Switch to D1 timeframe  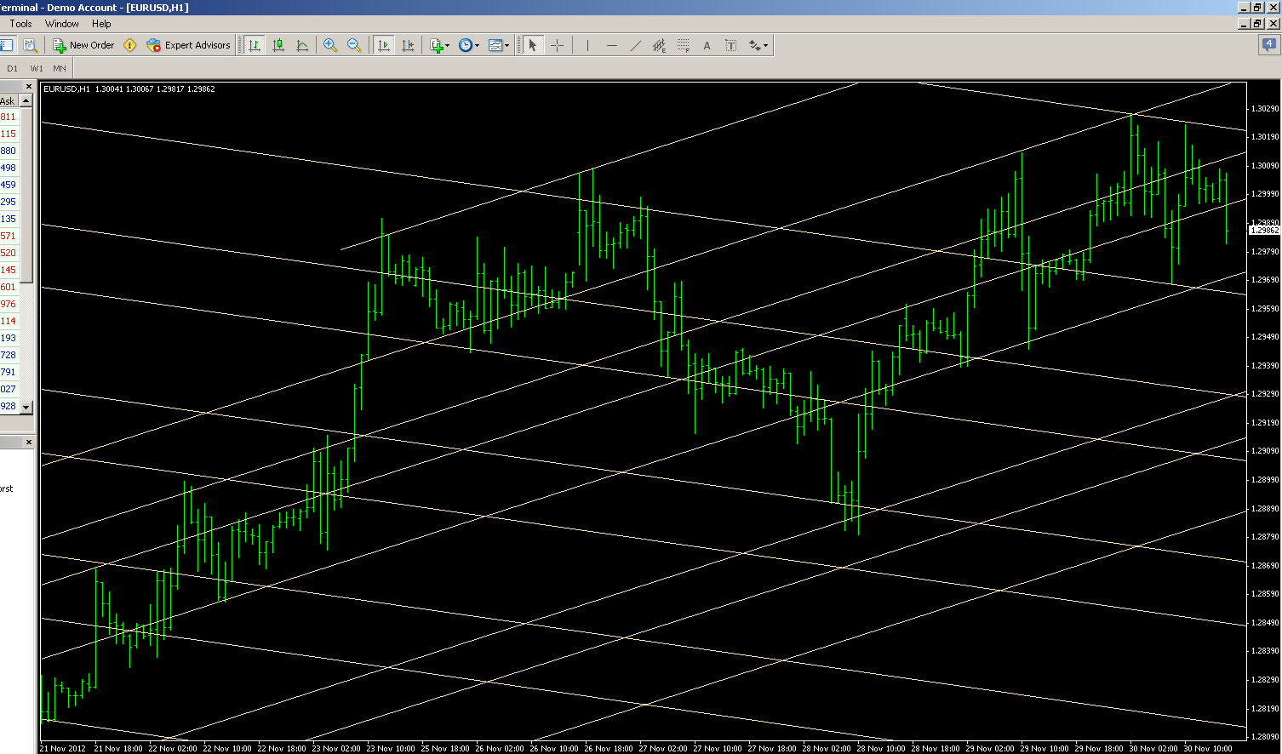coord(12,68)
